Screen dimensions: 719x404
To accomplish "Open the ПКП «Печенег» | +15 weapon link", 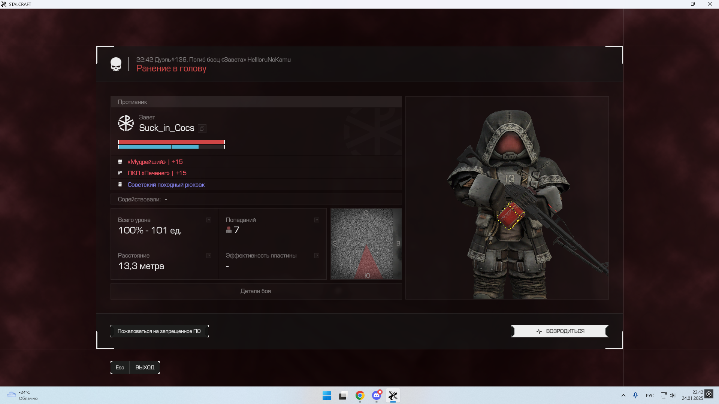I will tap(157, 173).
